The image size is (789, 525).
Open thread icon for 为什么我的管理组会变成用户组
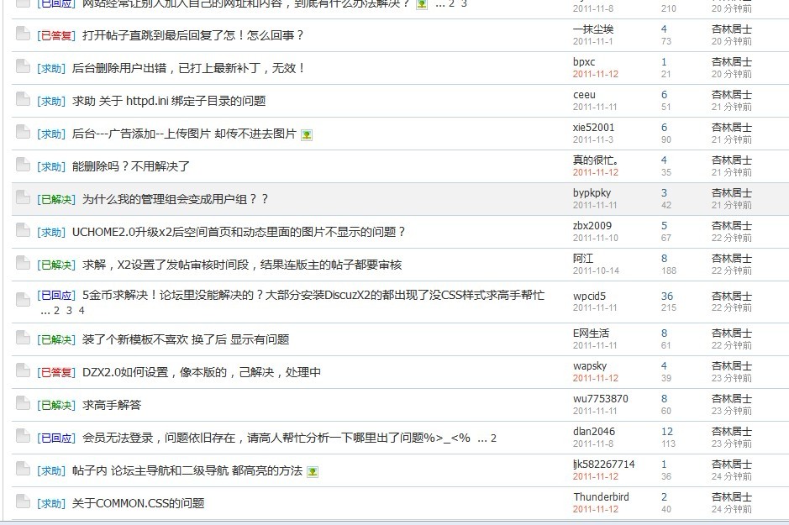(24, 197)
